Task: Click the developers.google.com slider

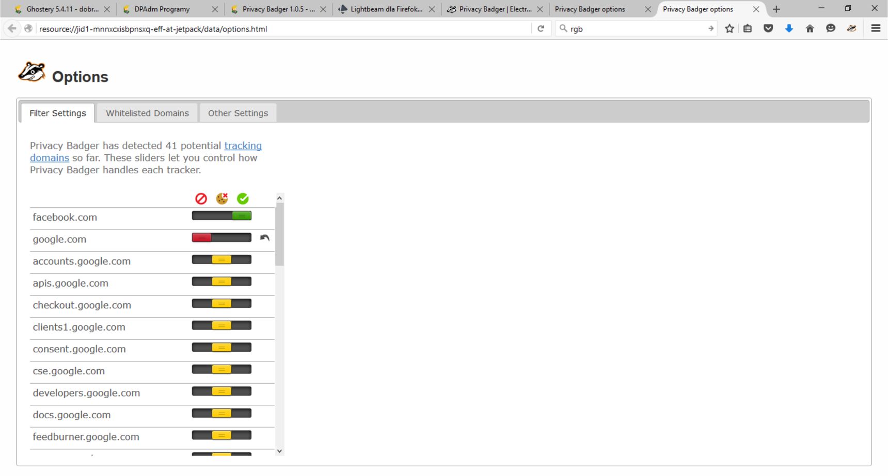Action: click(221, 391)
